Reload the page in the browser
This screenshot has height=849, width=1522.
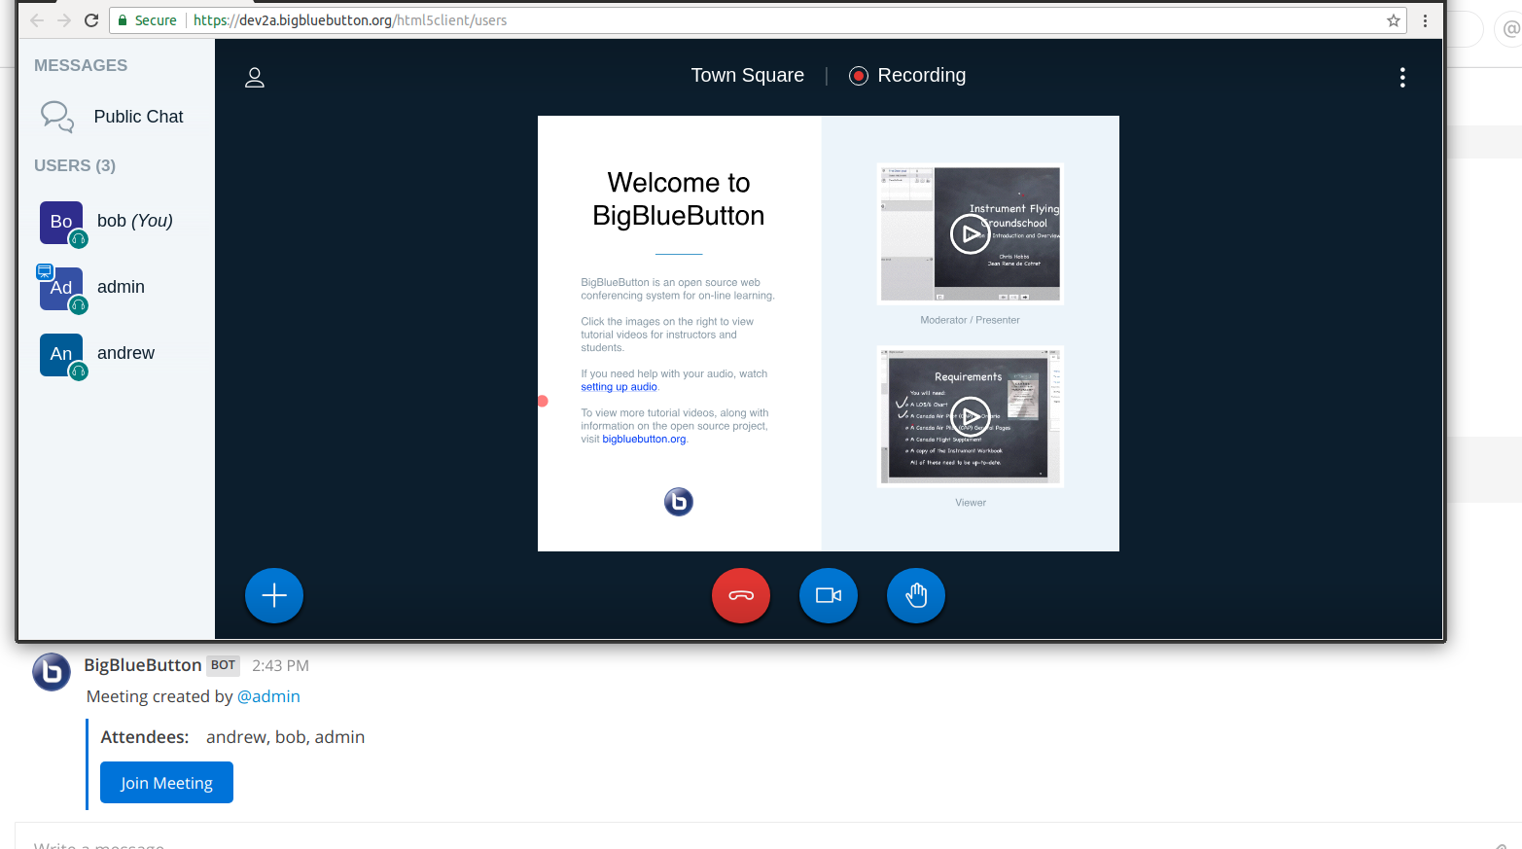[x=91, y=20]
